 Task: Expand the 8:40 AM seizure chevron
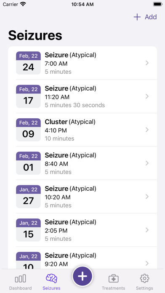point(147,163)
